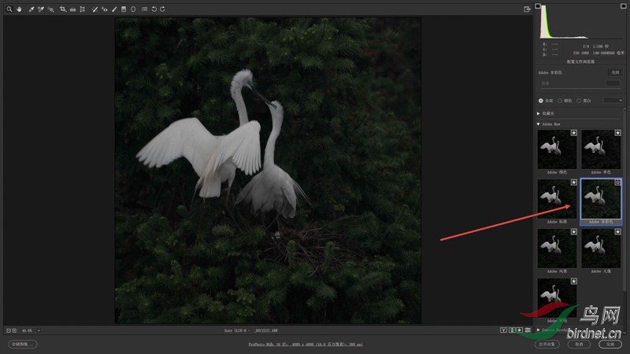Toggle favorite star on Adobe 单色 profile
The width and height of the screenshot is (630, 354).
point(618,133)
